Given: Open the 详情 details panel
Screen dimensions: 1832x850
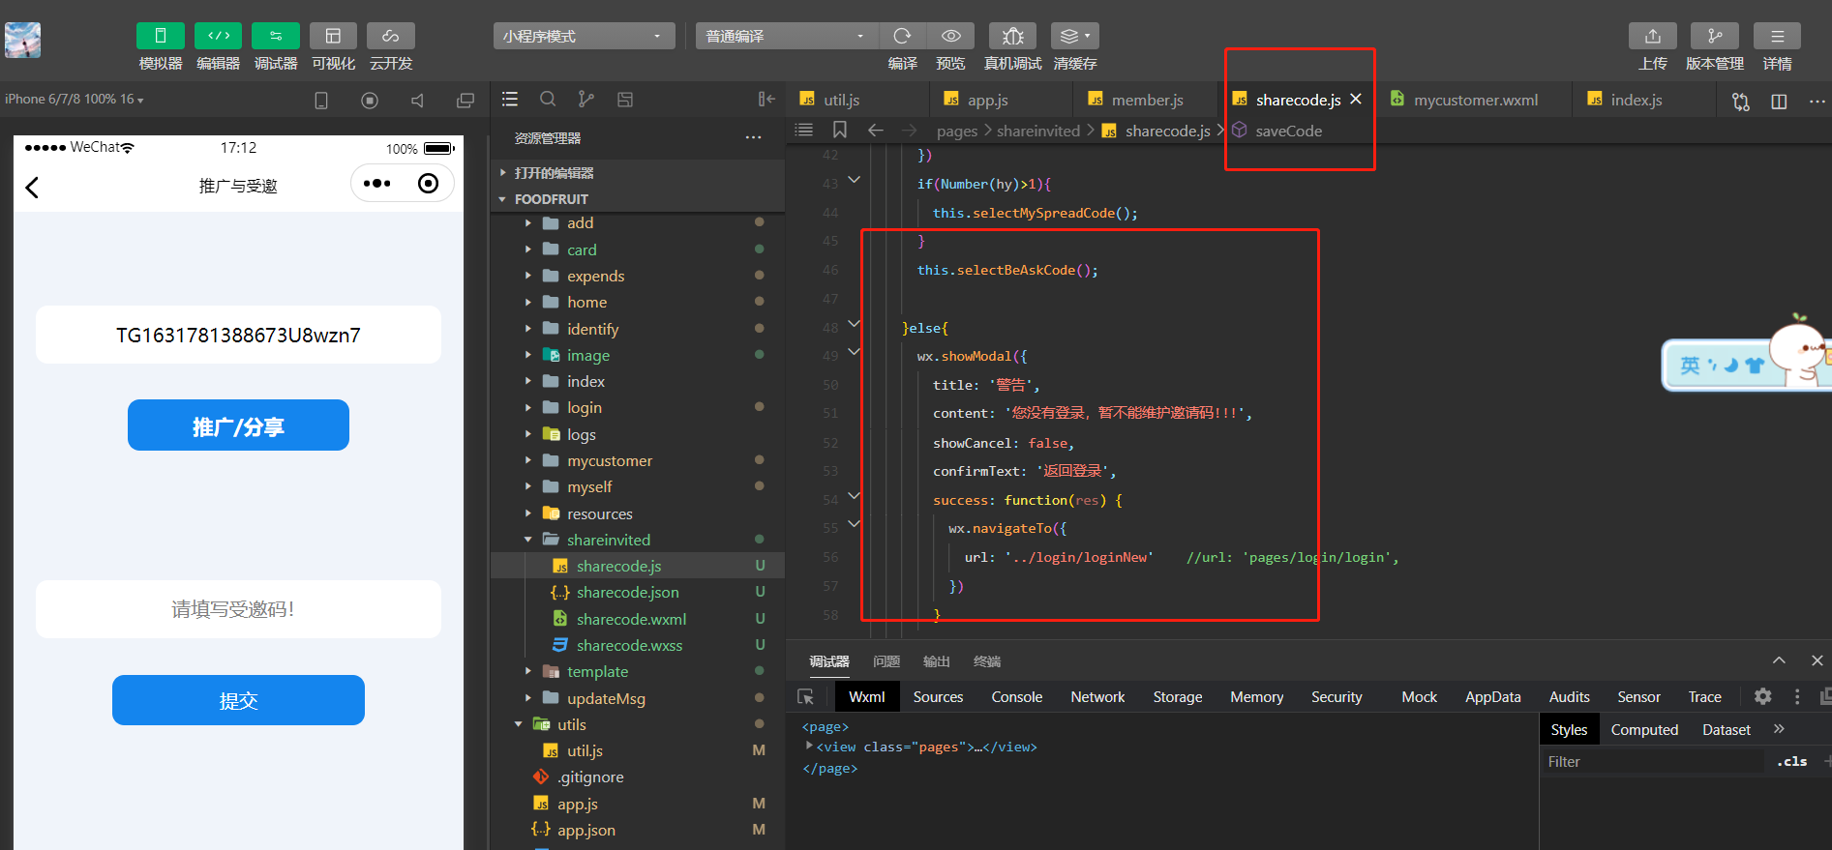Looking at the screenshot, I should (1777, 36).
